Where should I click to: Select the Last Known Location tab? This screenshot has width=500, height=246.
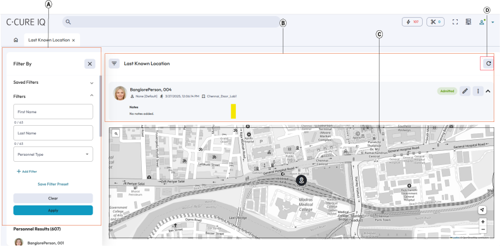click(49, 40)
